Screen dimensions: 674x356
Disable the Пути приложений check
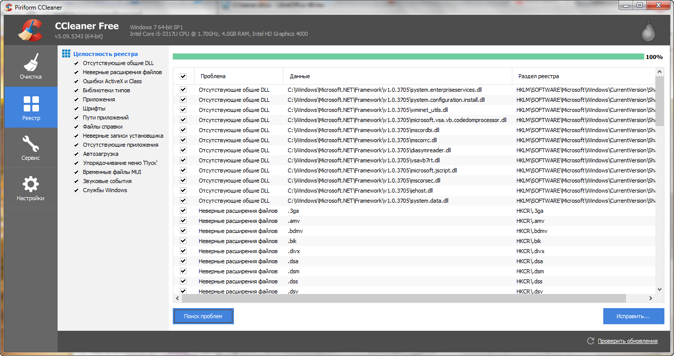pyautogui.click(x=76, y=117)
